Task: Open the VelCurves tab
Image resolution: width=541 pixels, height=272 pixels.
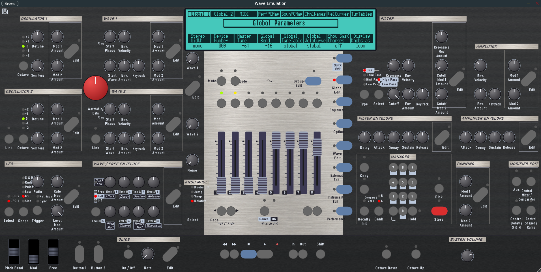Action: [338, 14]
